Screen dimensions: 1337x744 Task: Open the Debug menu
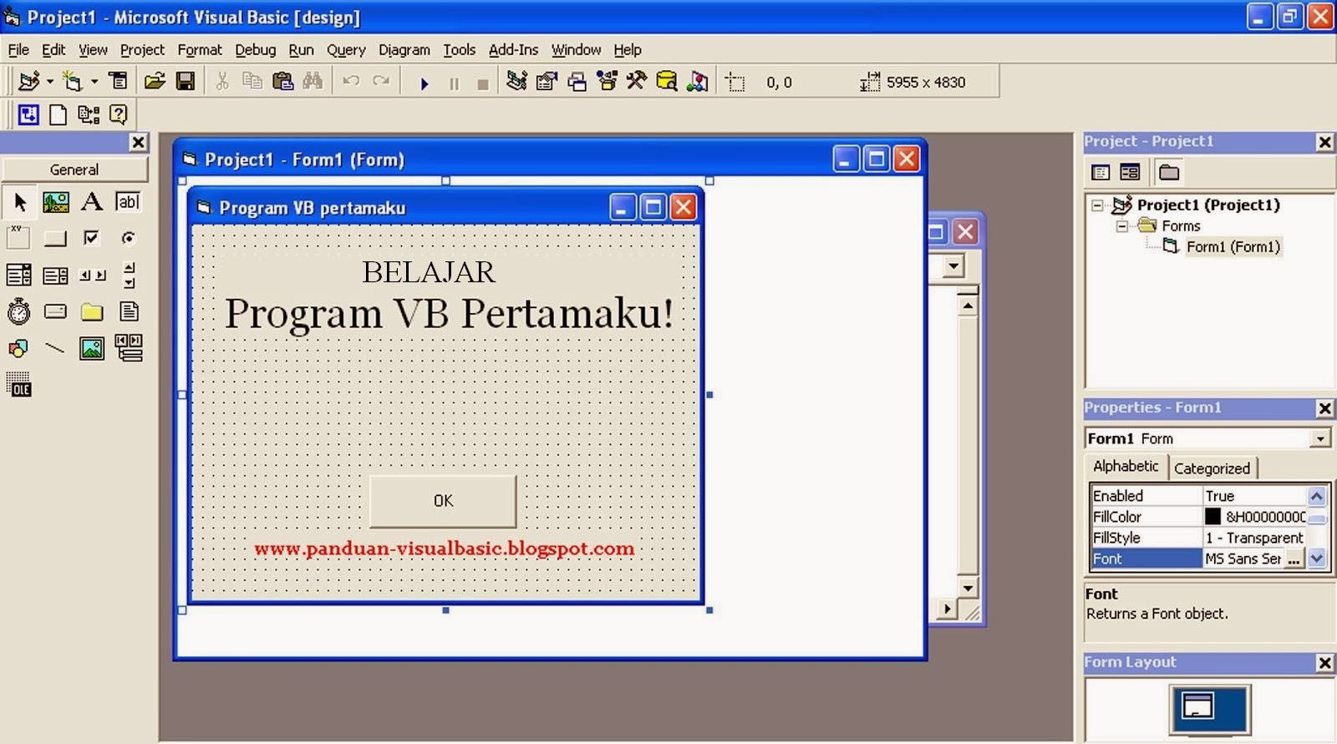click(x=255, y=49)
